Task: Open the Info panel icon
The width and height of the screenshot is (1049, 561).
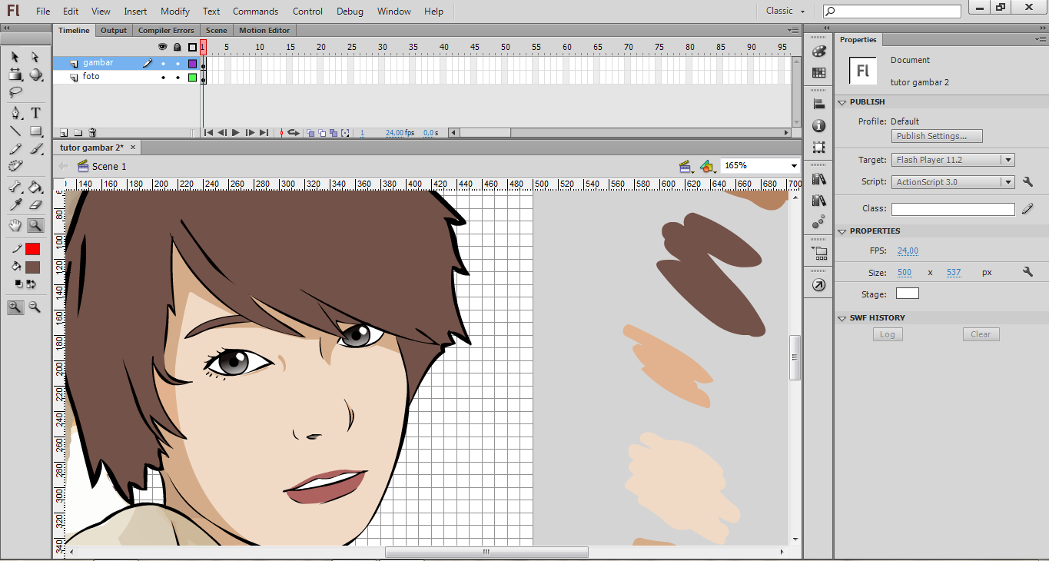Action: tap(818, 125)
